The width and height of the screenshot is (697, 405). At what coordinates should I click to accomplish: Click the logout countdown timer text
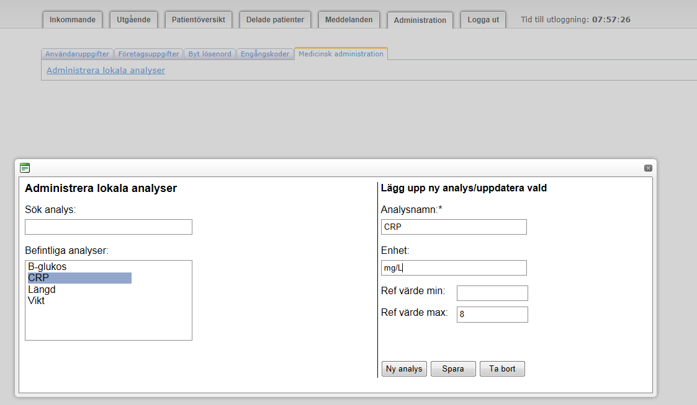coord(575,20)
